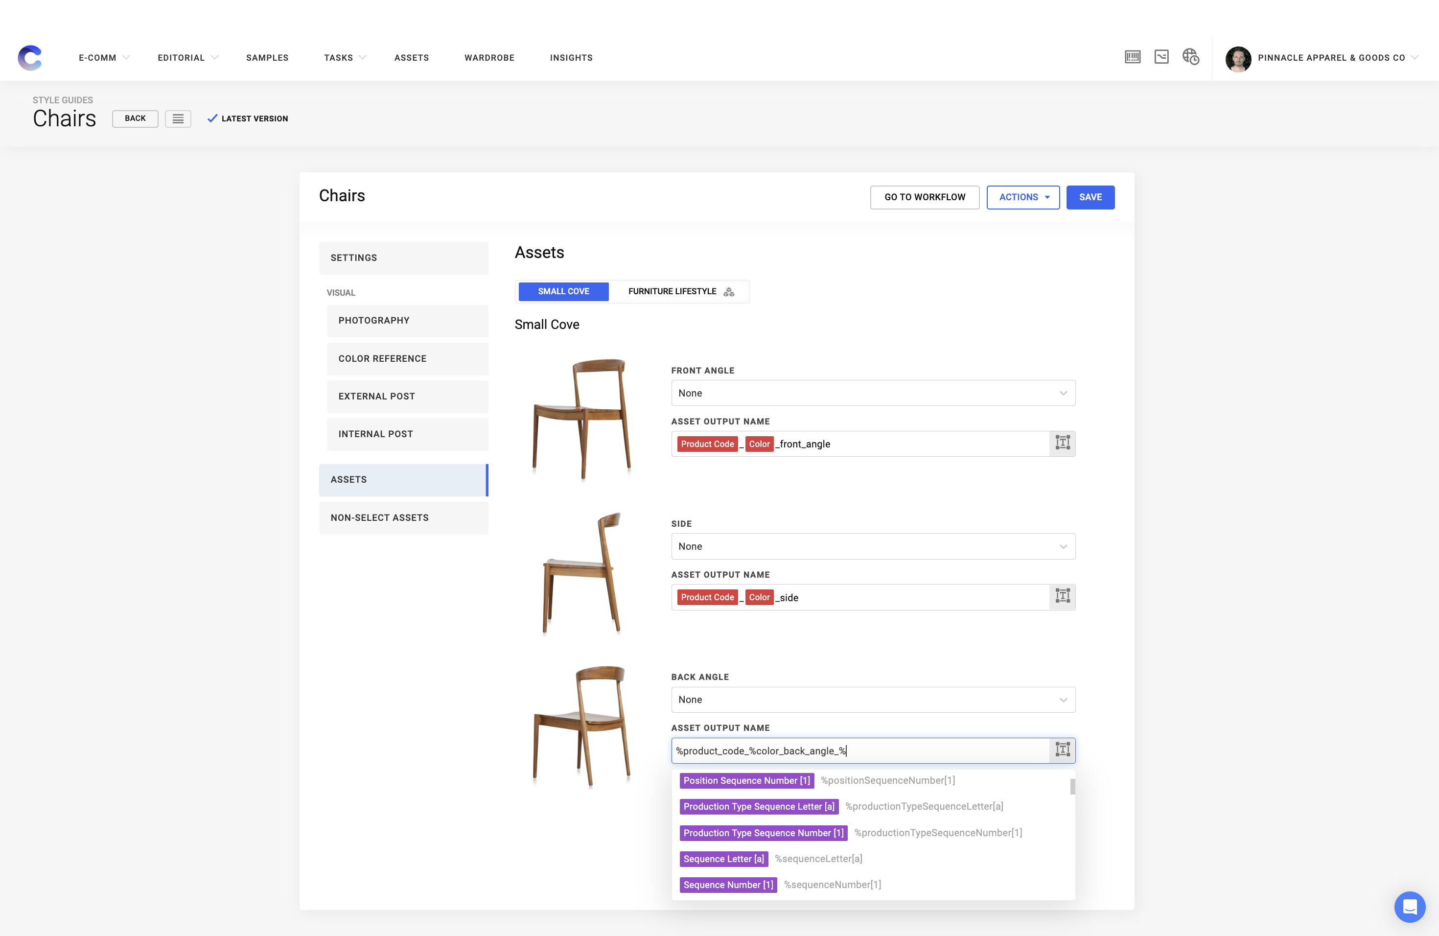Click Go To Workflow button
Image resolution: width=1439 pixels, height=936 pixels.
coord(924,197)
